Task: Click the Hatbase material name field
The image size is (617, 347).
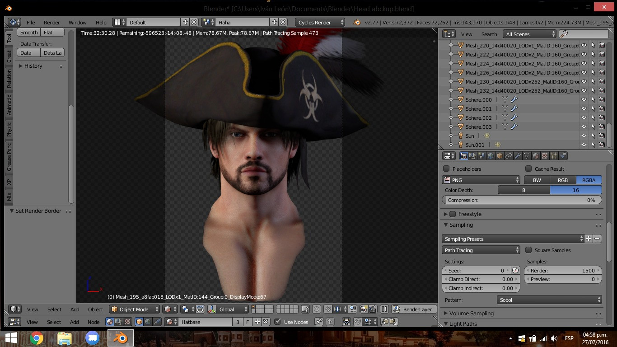Action: pos(206,322)
